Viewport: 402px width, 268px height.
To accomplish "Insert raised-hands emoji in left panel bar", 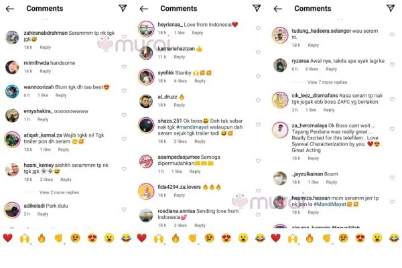I will pyautogui.click(x=25, y=238).
